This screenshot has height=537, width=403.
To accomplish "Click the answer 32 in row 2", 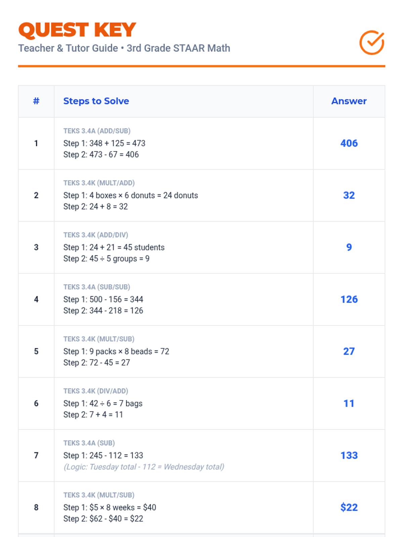I will click(349, 195).
